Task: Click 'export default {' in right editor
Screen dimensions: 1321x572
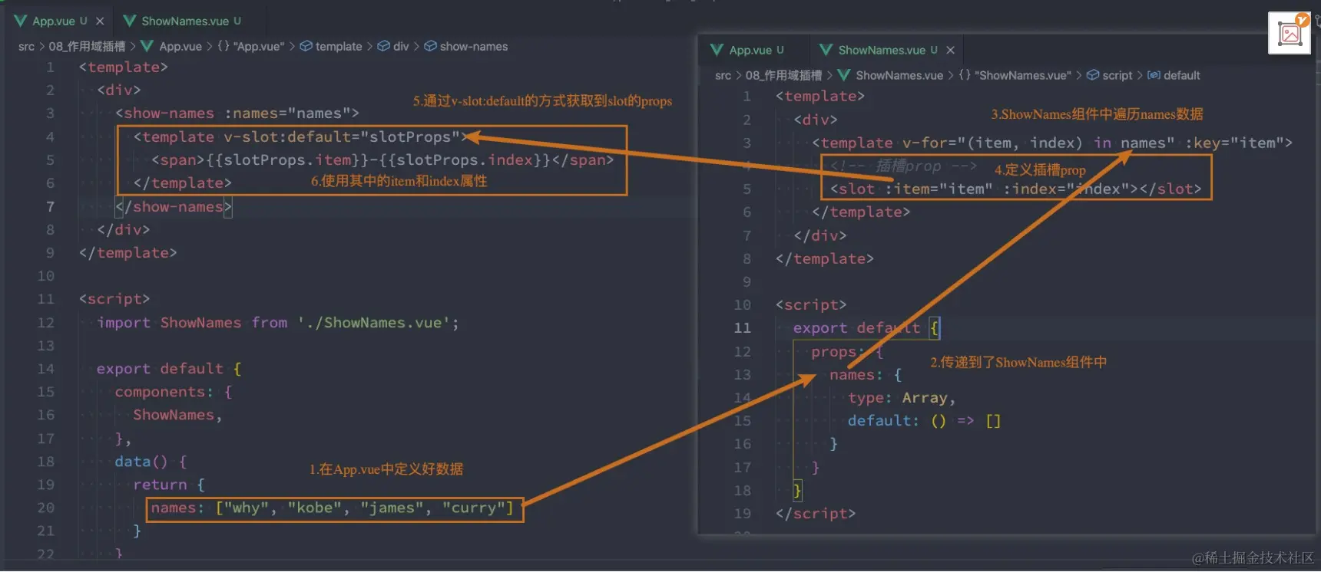Action: pos(866,328)
